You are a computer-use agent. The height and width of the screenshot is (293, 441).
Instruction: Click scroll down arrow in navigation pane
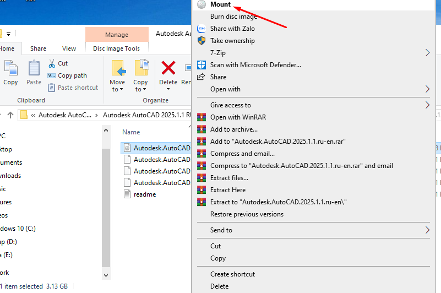click(x=106, y=275)
